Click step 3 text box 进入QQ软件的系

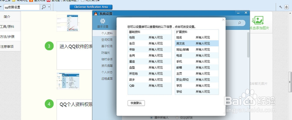coord(74,55)
